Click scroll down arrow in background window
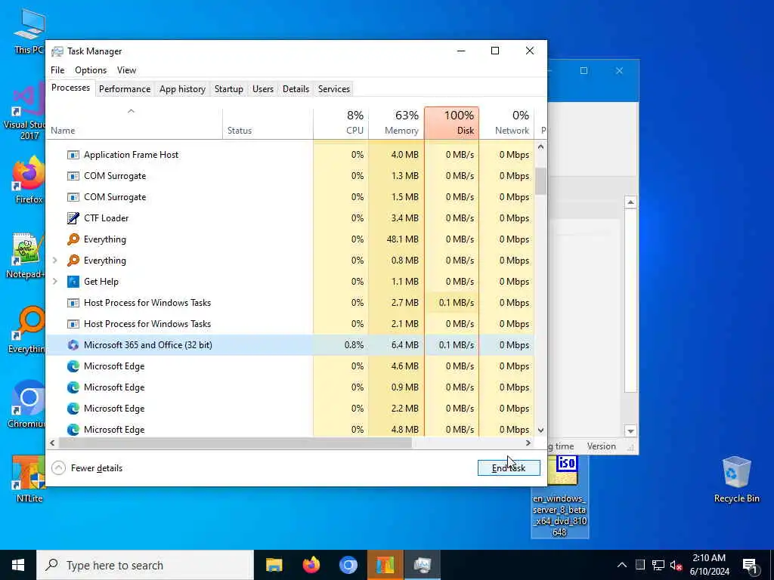774x580 pixels. [x=630, y=431]
